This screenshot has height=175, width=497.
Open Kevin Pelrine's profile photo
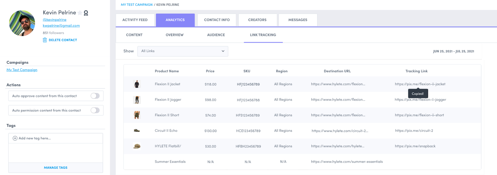(x=22, y=23)
